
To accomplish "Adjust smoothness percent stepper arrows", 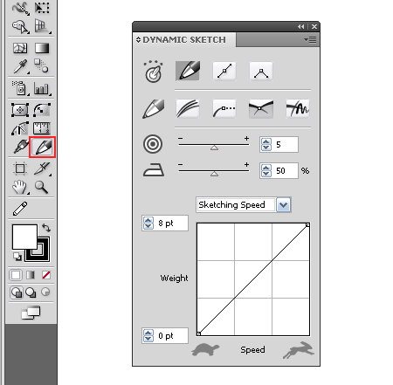I will [266, 170].
